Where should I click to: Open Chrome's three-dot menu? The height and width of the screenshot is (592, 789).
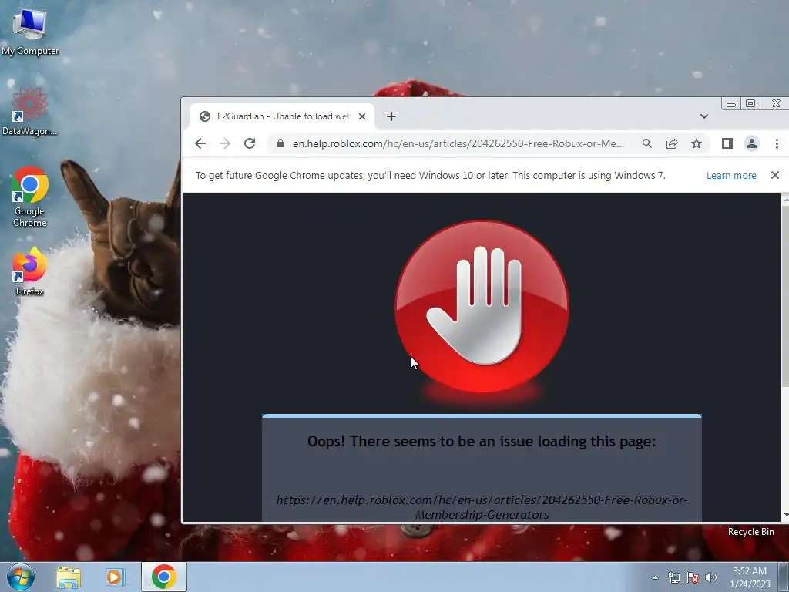(x=777, y=143)
